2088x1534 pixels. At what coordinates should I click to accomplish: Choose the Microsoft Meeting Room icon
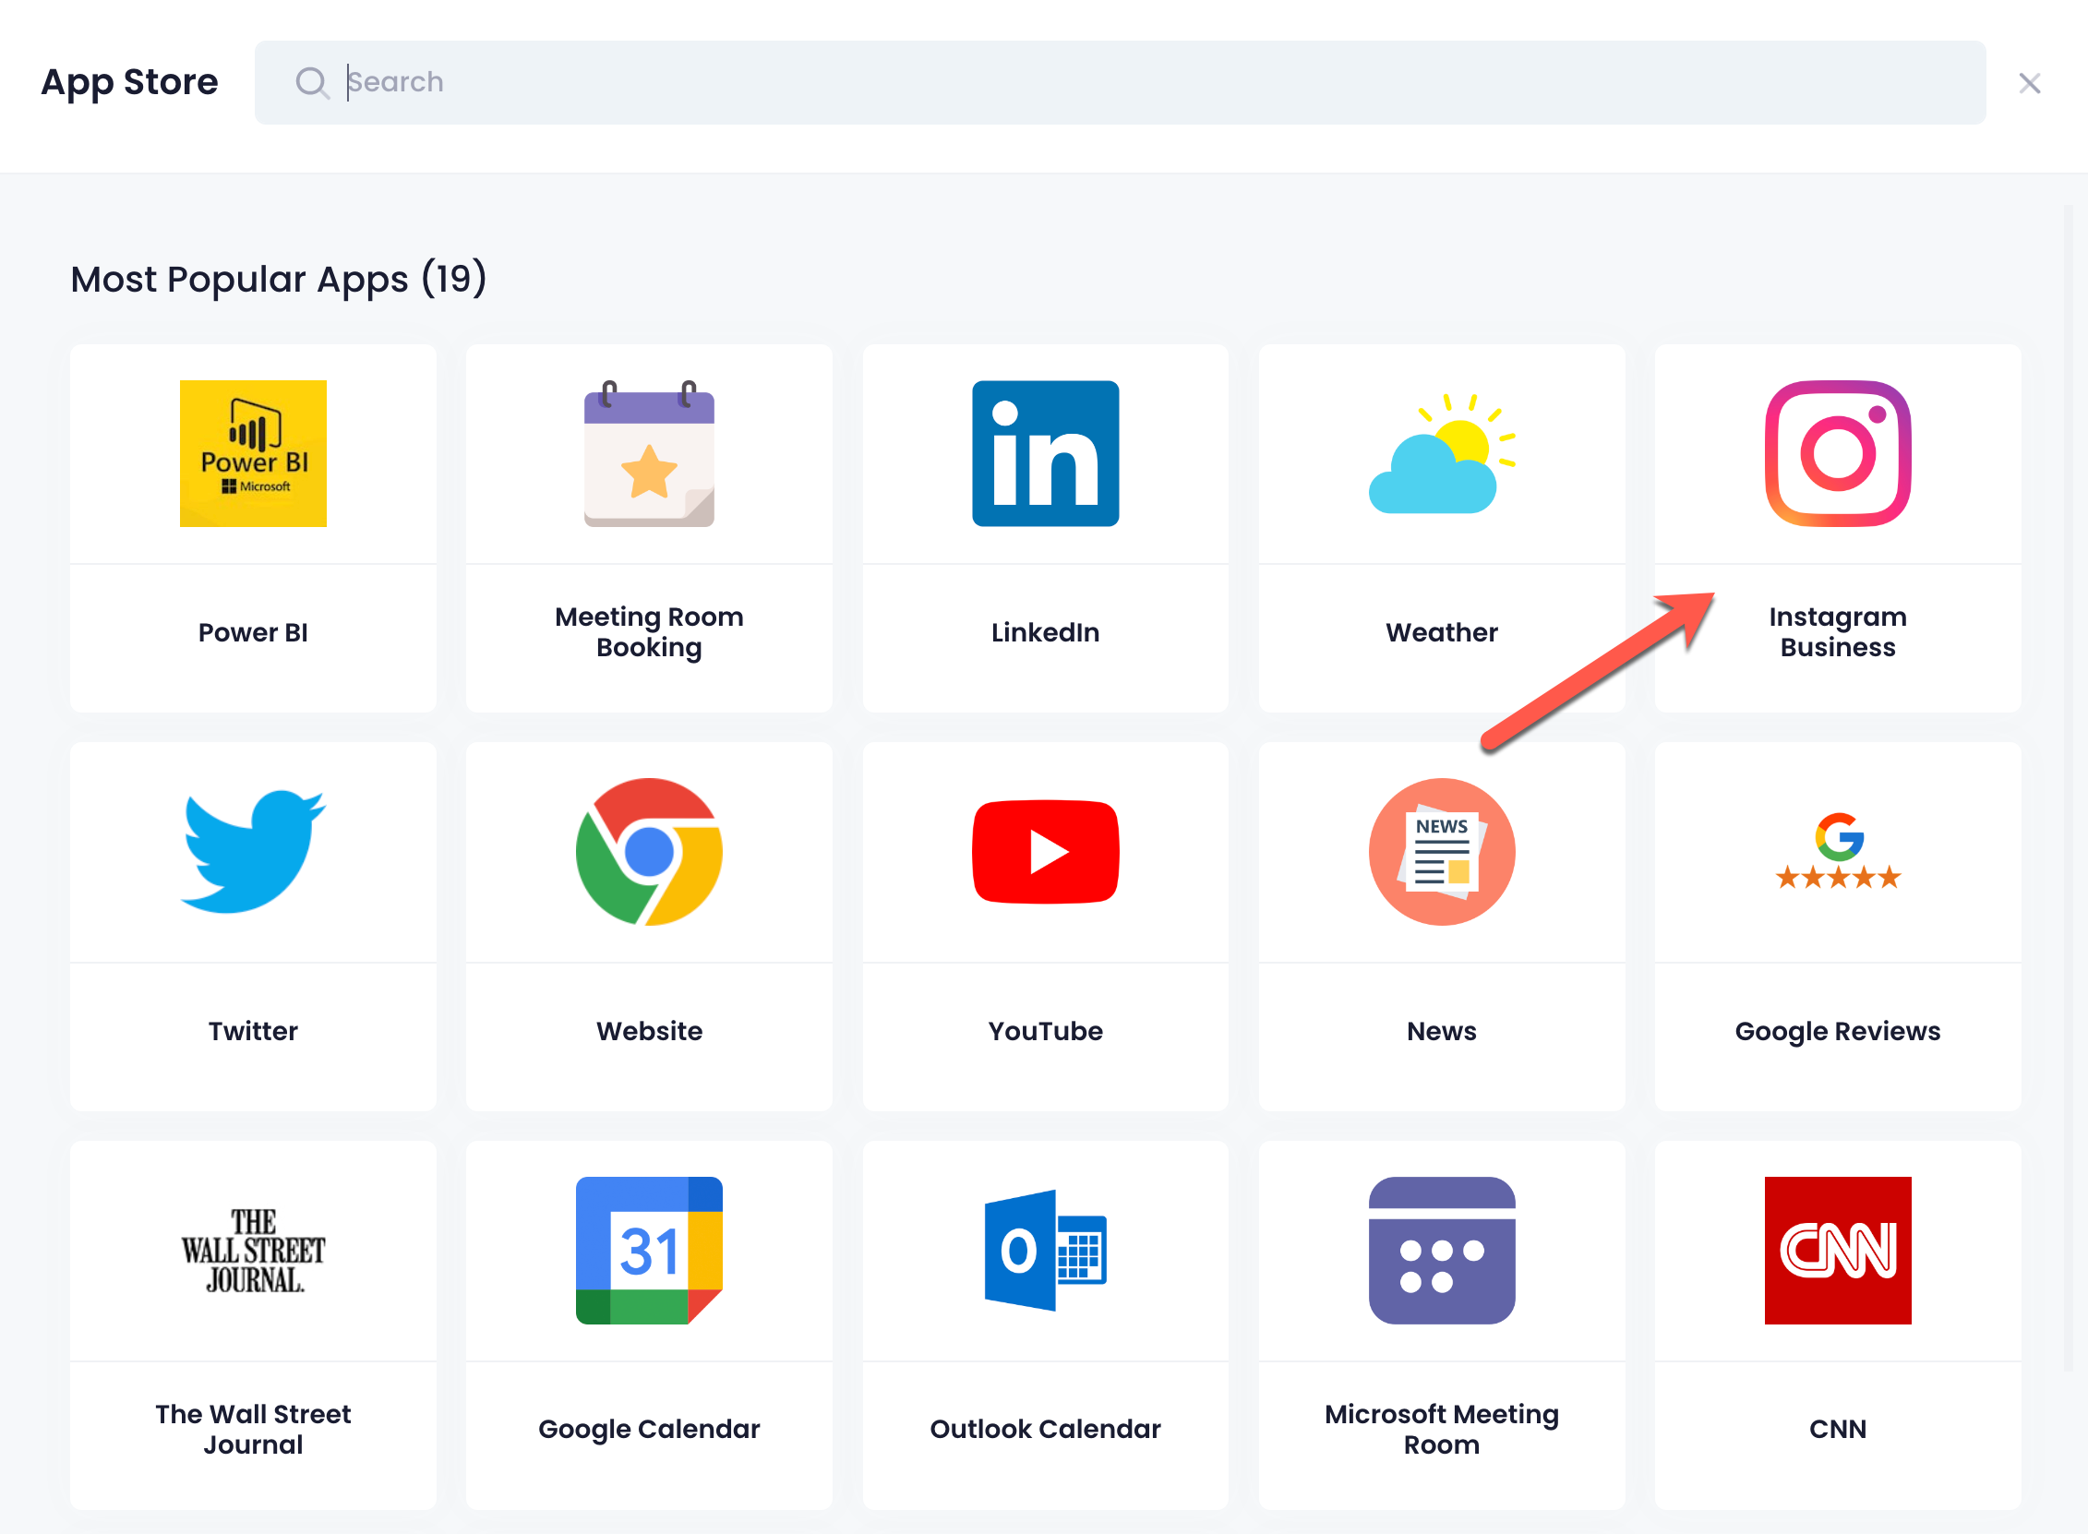click(x=1441, y=1250)
